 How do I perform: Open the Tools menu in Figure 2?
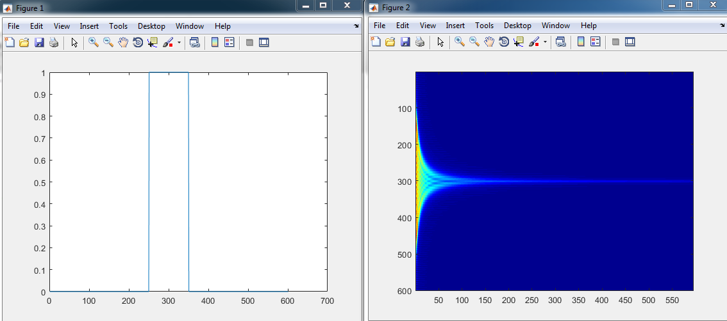484,26
